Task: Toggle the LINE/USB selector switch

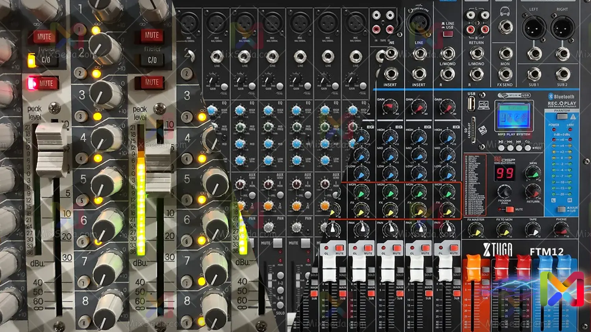Action: (x=448, y=34)
